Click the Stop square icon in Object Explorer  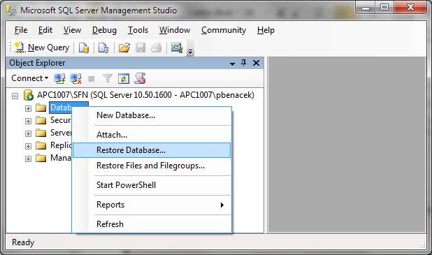(91, 79)
